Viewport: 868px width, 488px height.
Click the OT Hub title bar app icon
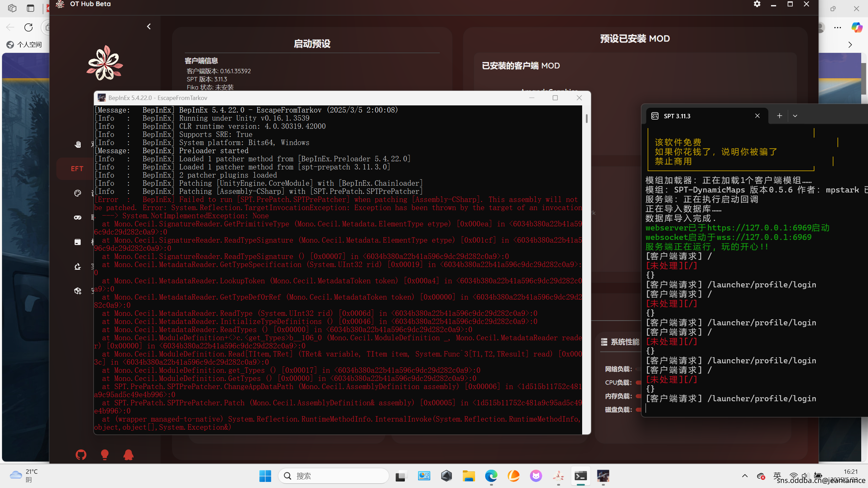(60, 4)
